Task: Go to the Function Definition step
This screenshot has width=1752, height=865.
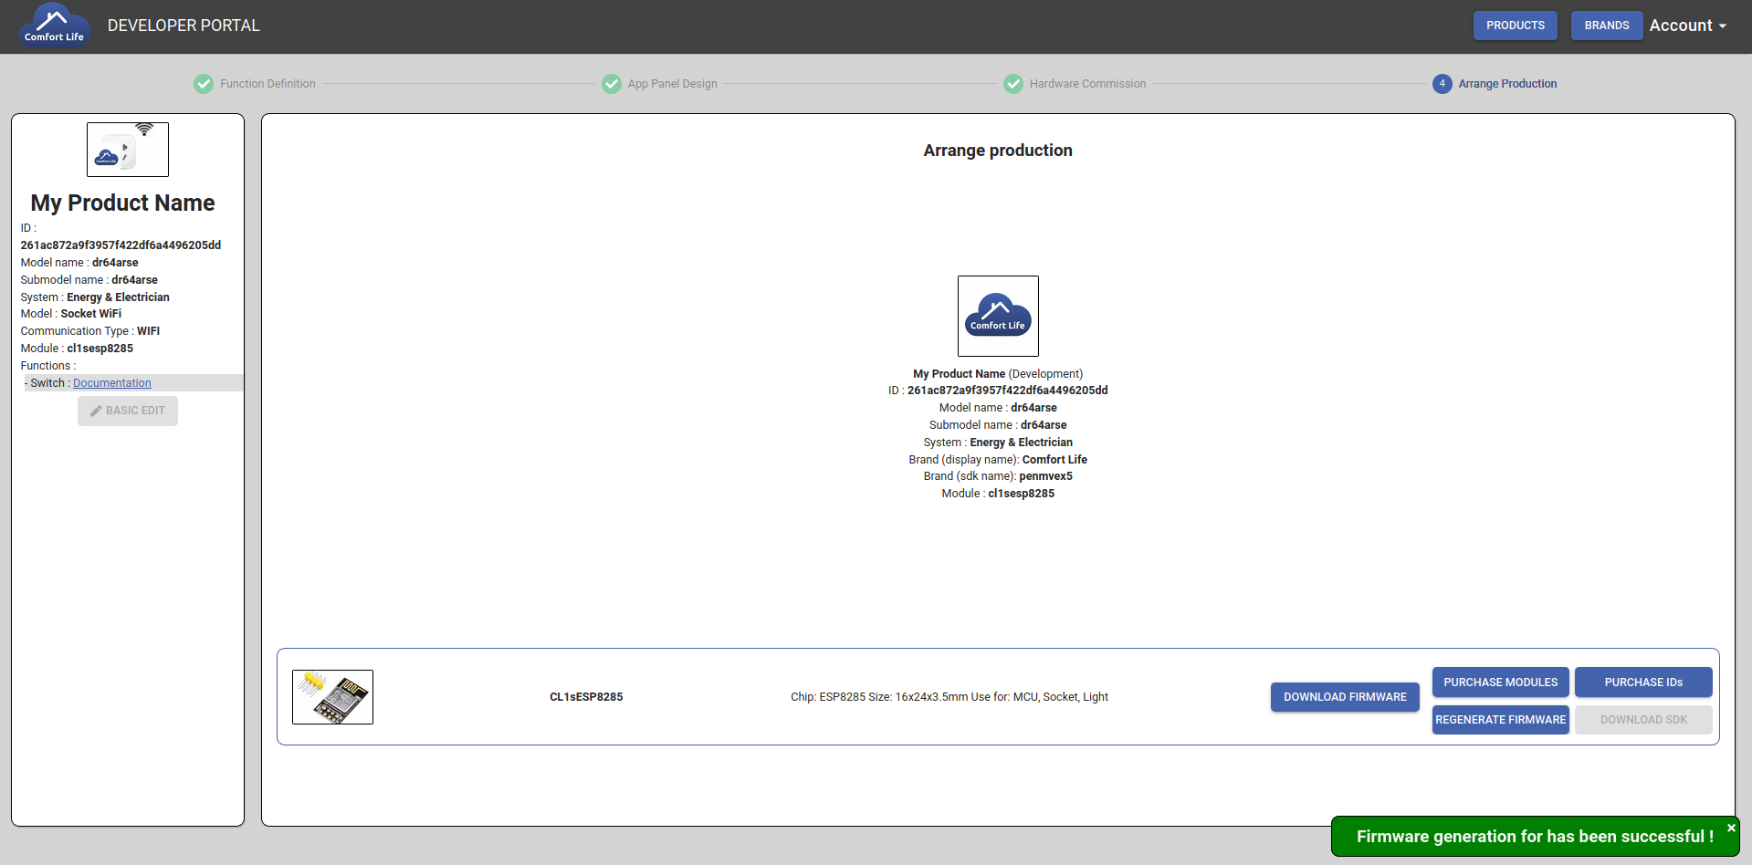Action: [x=268, y=84]
